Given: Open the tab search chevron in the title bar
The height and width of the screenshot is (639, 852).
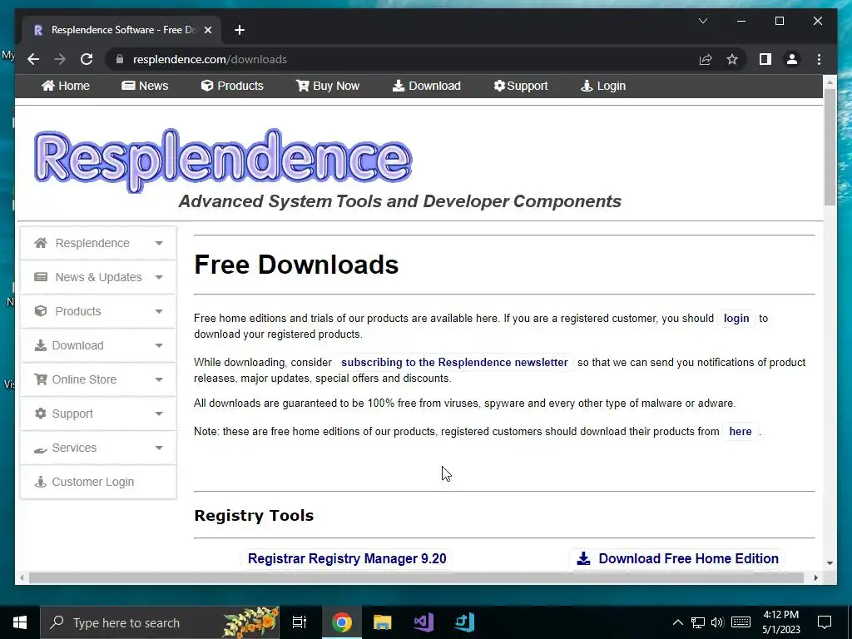Looking at the screenshot, I should click(702, 21).
